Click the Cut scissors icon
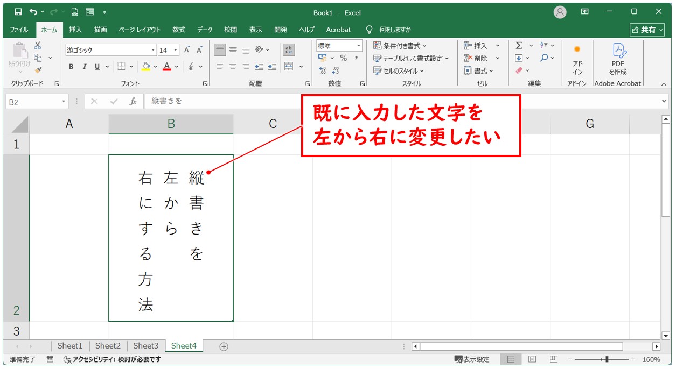Screen dimensions: 676x369 38,46
